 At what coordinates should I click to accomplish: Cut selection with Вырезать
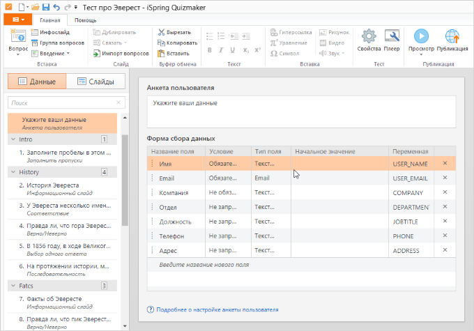[x=174, y=32]
